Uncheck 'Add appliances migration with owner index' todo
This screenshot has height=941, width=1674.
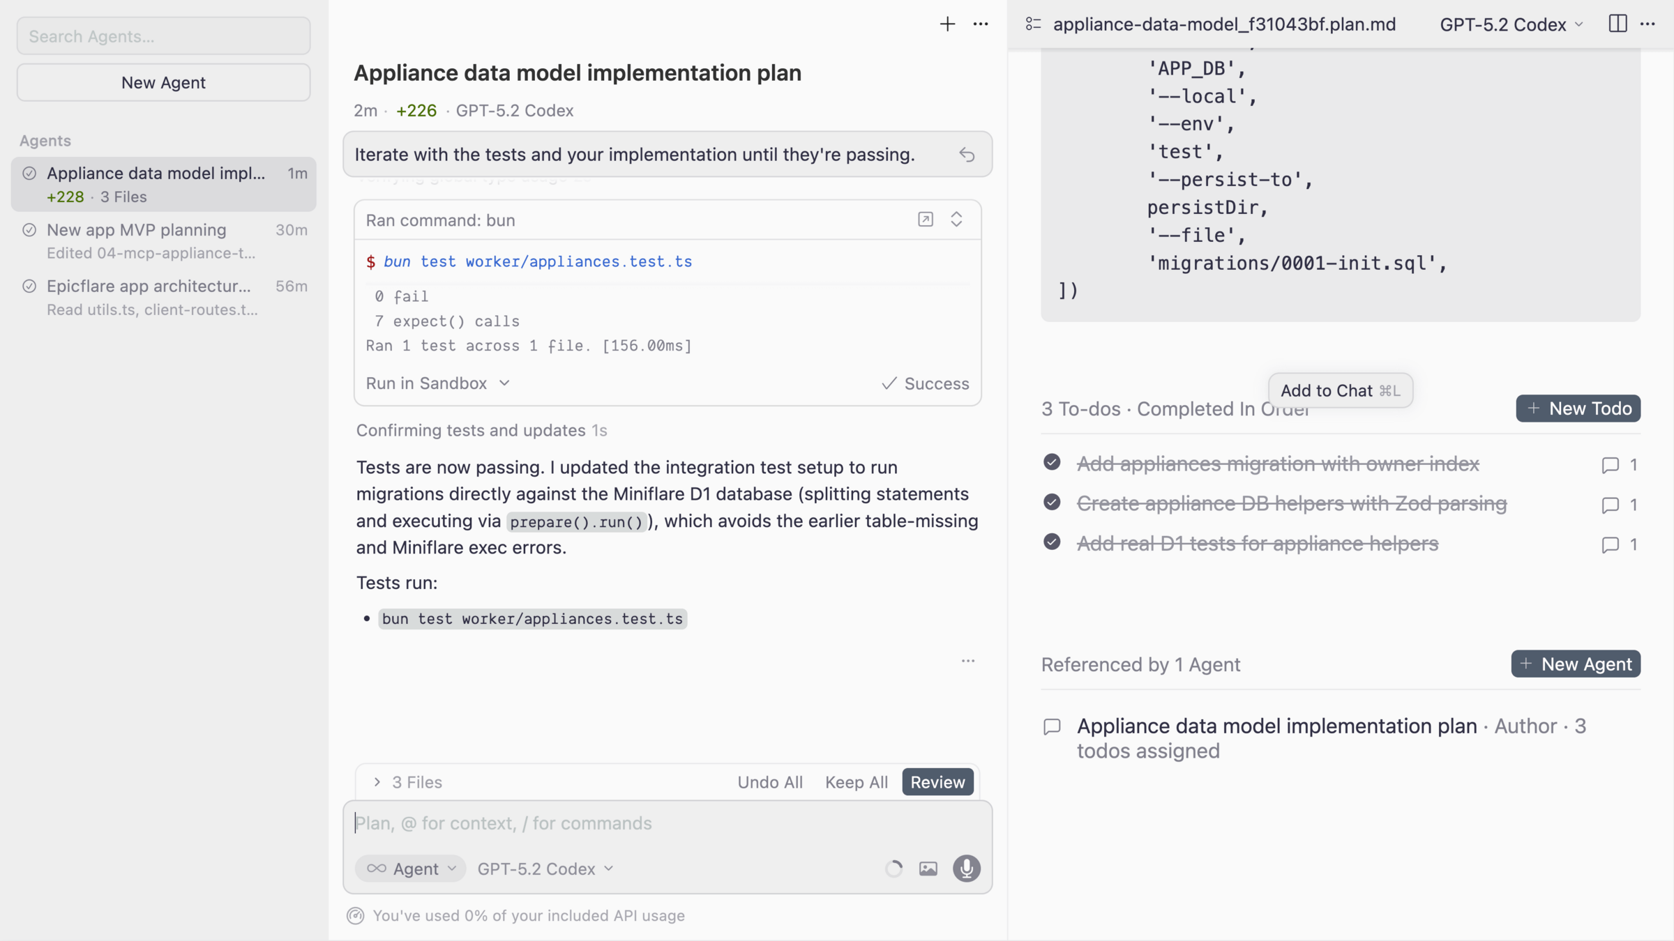1052,463
